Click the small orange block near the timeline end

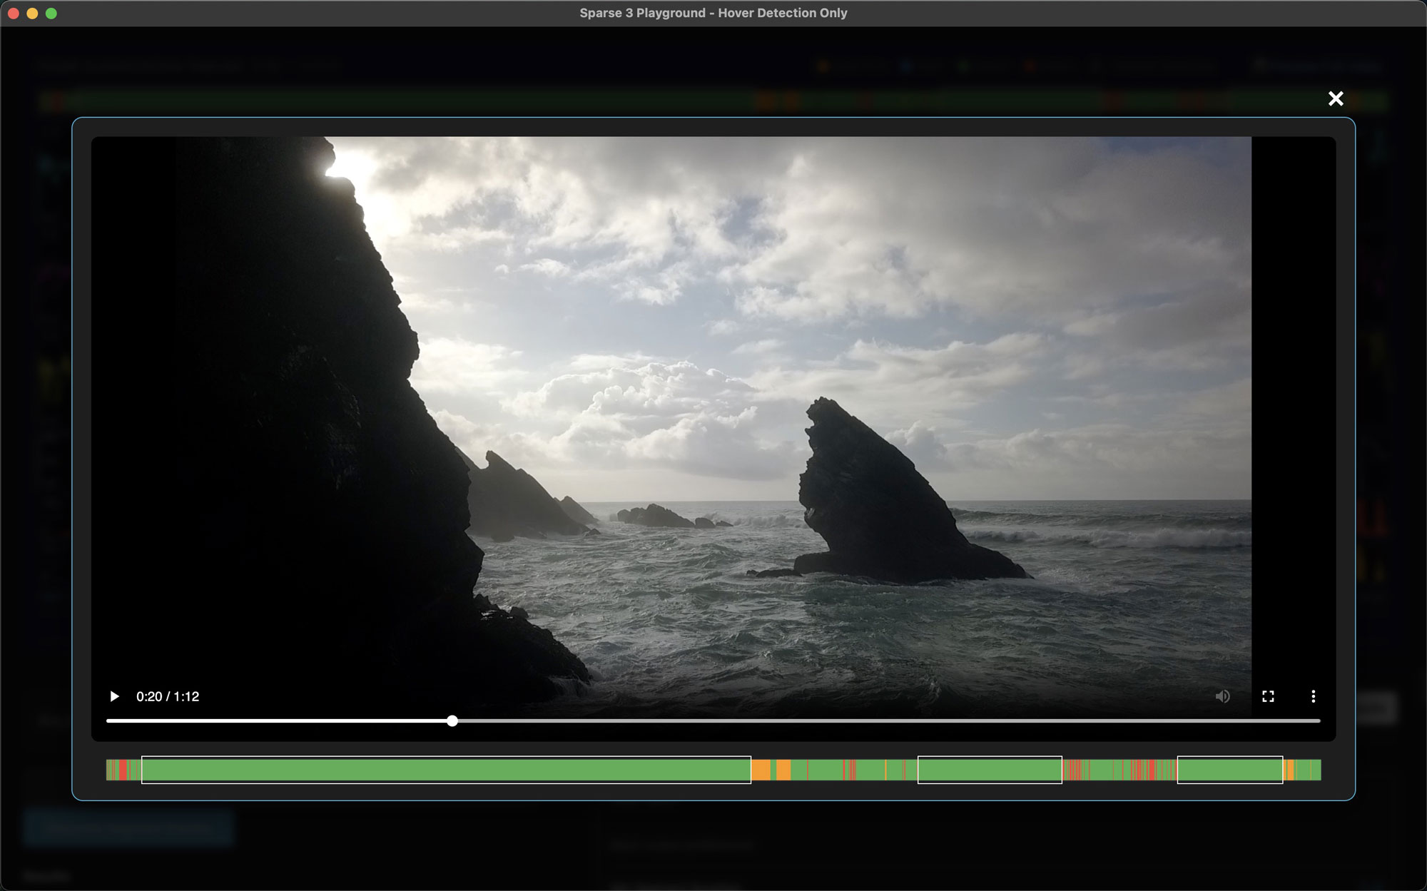(1289, 770)
